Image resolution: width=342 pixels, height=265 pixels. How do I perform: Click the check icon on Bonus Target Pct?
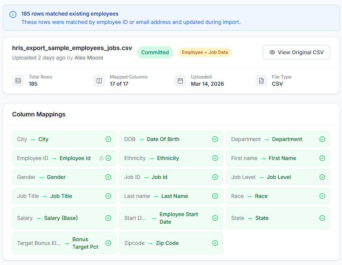[108, 243]
